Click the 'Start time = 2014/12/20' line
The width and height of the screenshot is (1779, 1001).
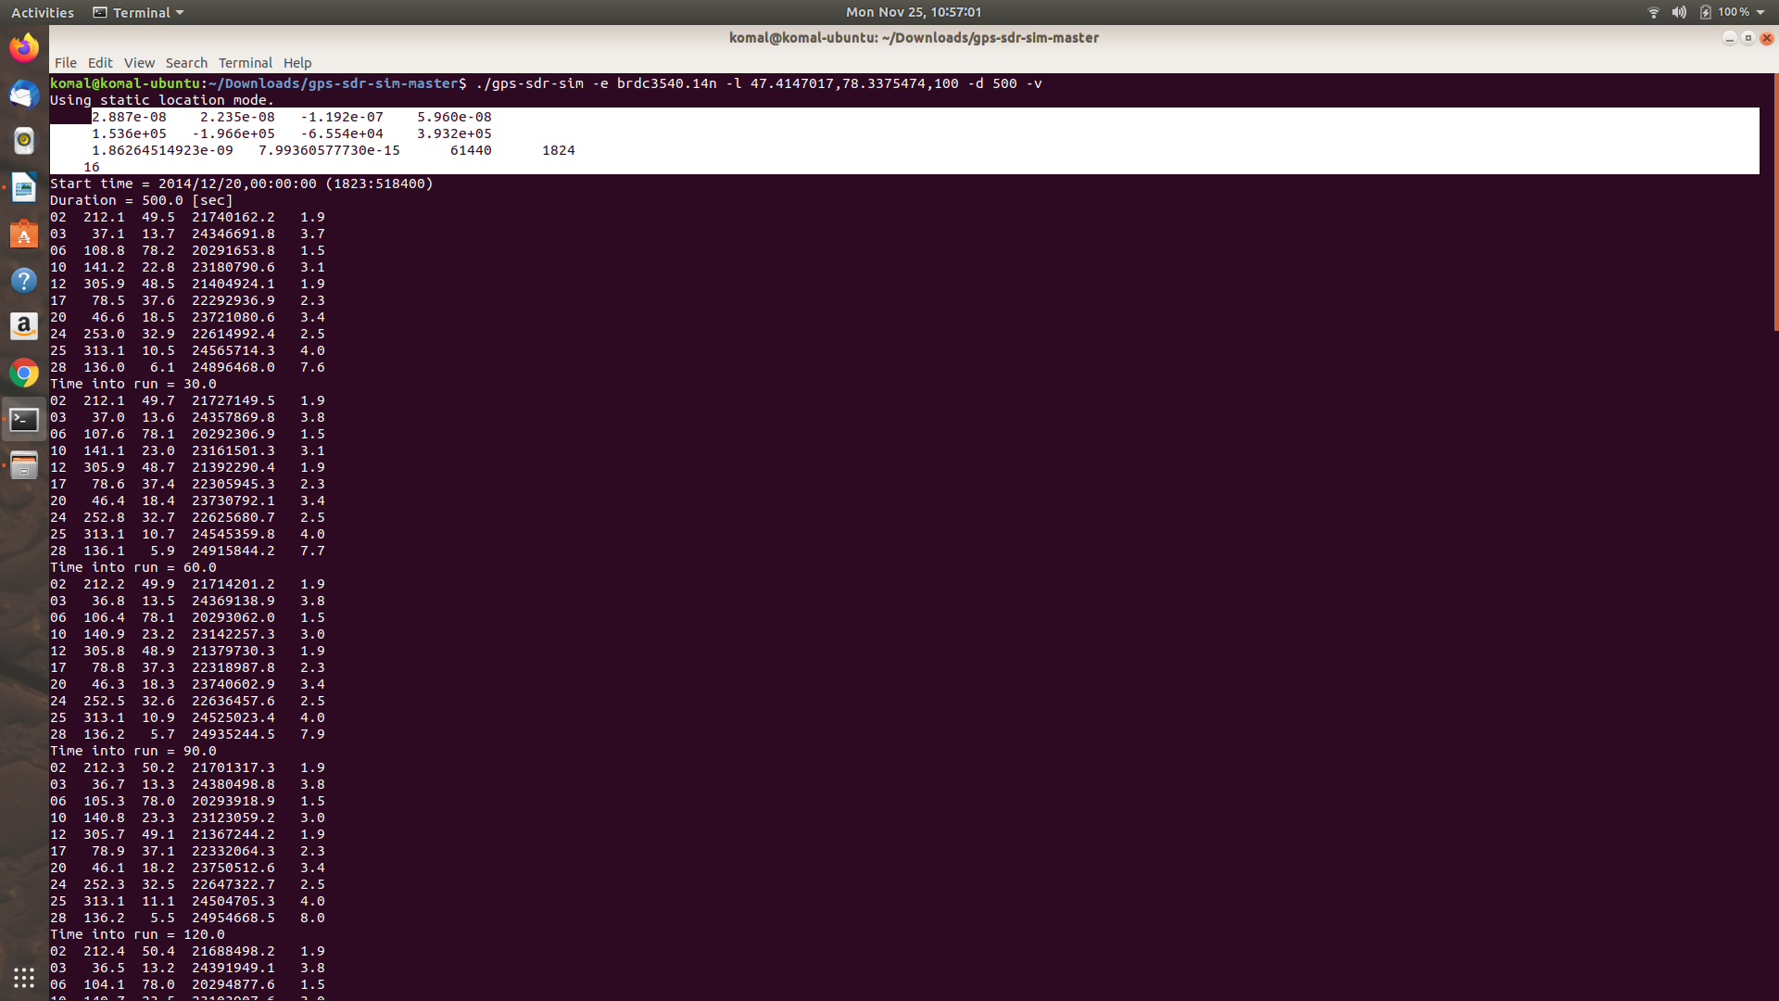[x=242, y=184]
